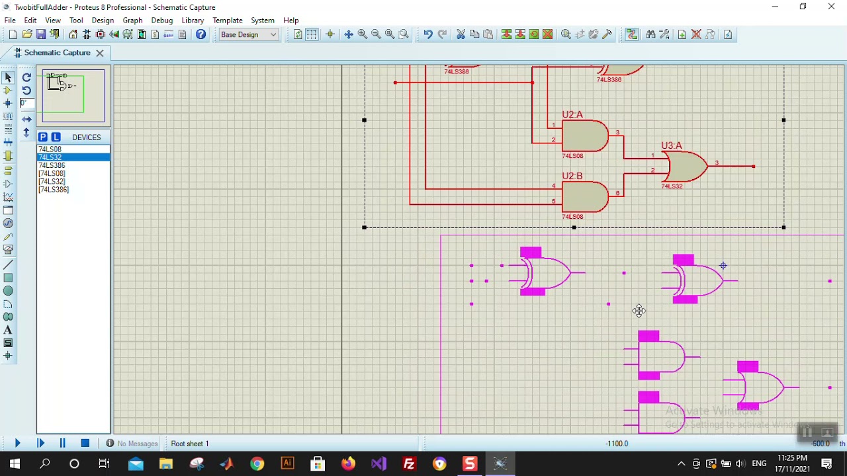Flip the object horizontally with X-mirror
This screenshot has height=476, width=847.
click(26, 120)
